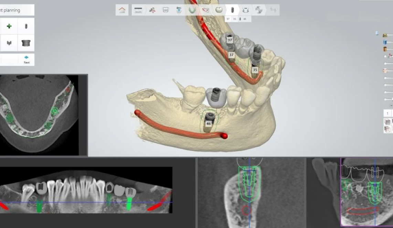Click the axial CT slice thumbnail view
This screenshot has height=228, width=393.
coord(39,115)
